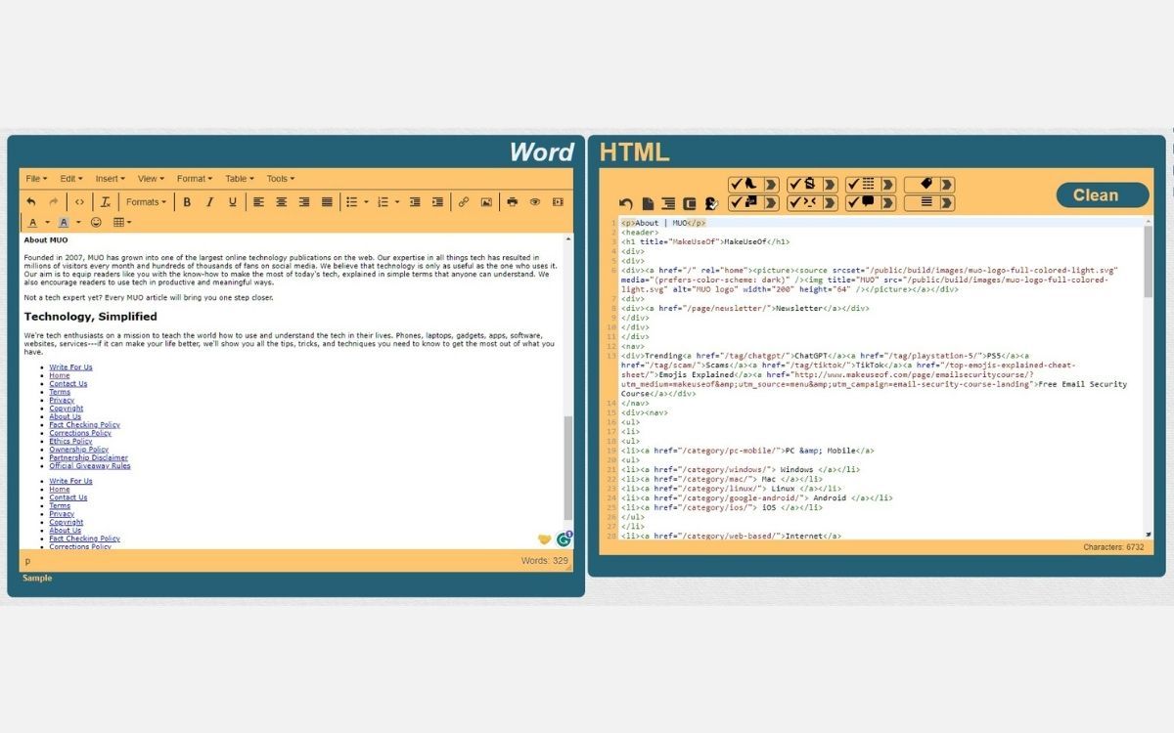Open the background color picker arrow

pos(78,223)
